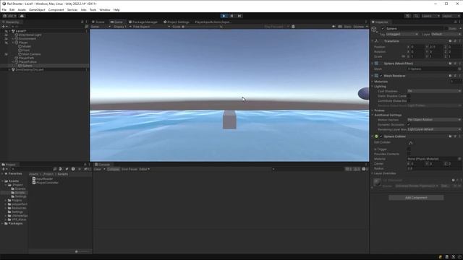Toggle the Mesh Renderer enabled checkbox

pyautogui.click(x=381, y=76)
